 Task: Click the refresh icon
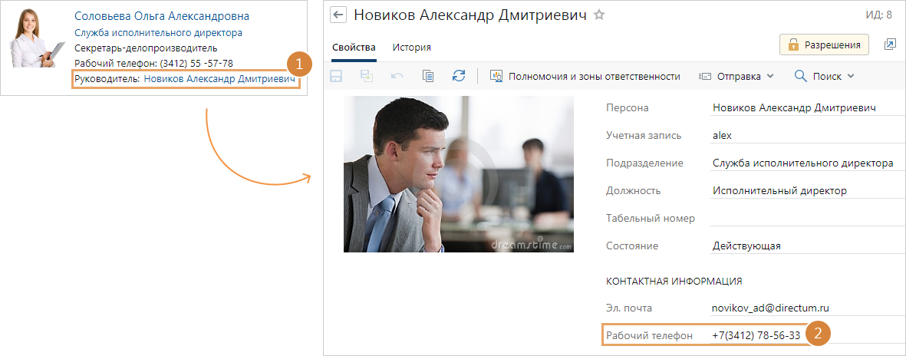click(459, 76)
